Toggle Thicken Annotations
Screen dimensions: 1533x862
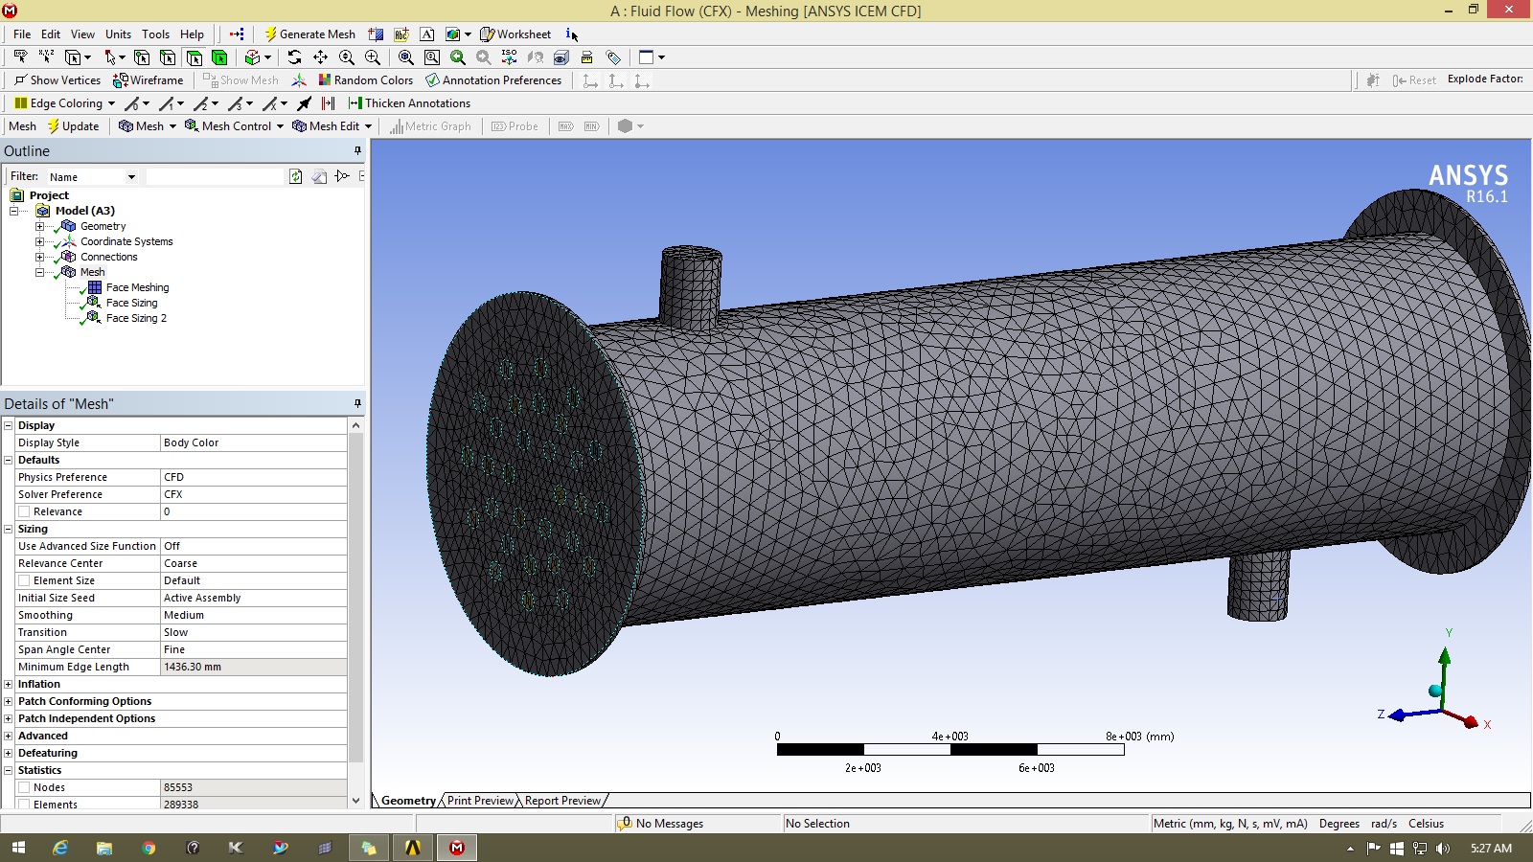pyautogui.click(x=409, y=103)
